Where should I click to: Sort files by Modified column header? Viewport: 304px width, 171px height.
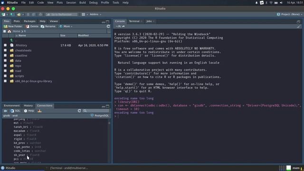83,36
